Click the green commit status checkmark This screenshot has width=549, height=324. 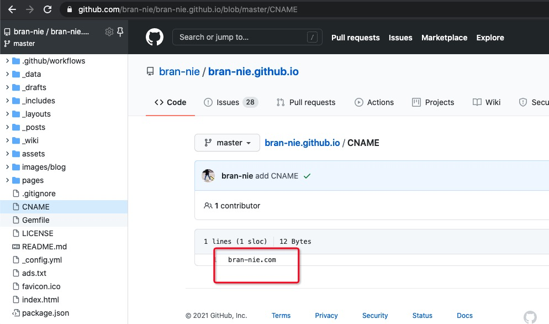coord(307,176)
